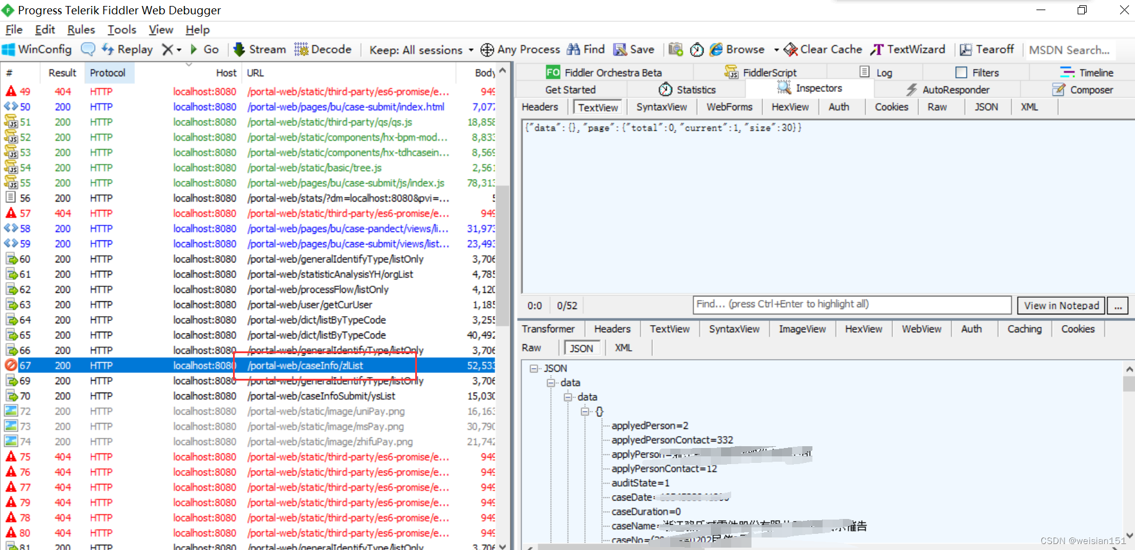Select response ImageView tab
Image resolution: width=1135 pixels, height=550 pixels.
[x=802, y=329]
